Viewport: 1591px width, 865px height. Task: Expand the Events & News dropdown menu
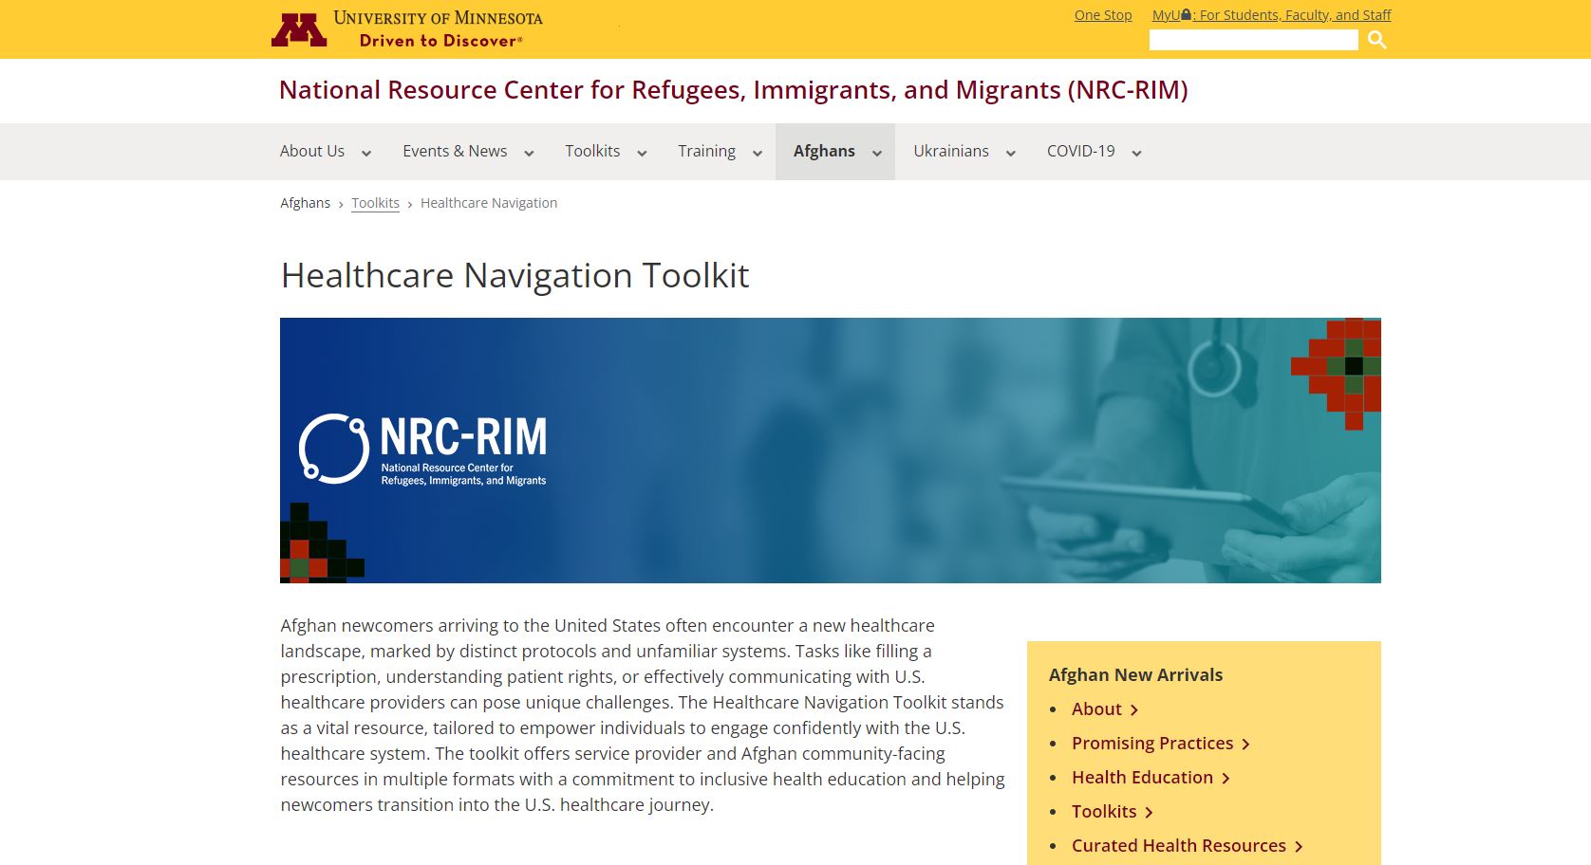click(529, 153)
